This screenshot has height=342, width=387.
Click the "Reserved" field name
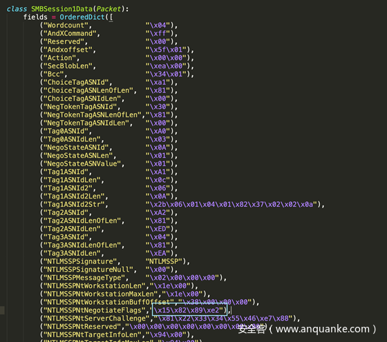point(64,41)
